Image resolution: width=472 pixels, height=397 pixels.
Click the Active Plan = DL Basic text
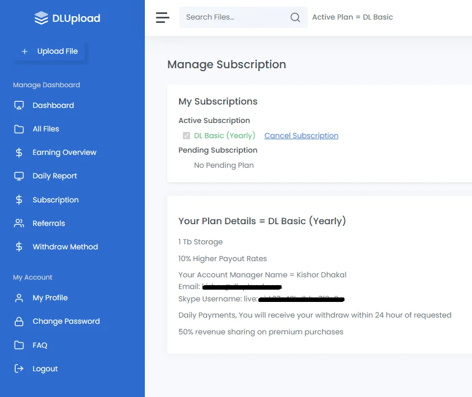click(x=352, y=17)
